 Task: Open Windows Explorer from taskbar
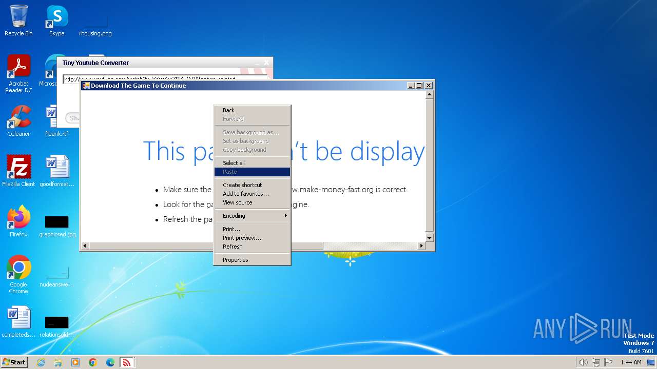point(58,362)
